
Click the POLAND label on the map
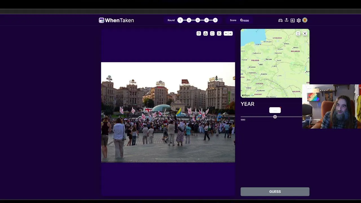click(255, 60)
